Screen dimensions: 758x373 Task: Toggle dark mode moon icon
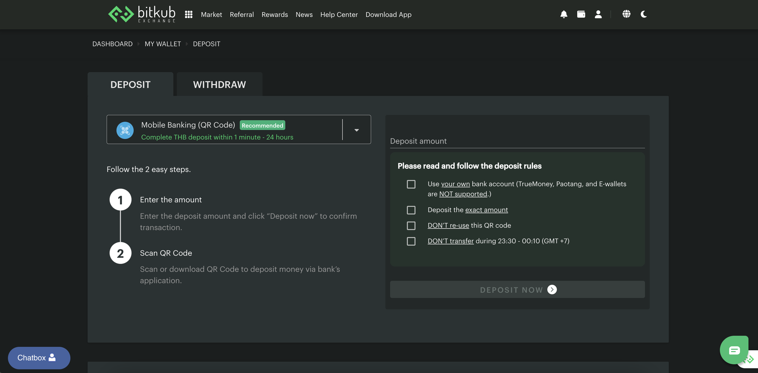tap(644, 14)
